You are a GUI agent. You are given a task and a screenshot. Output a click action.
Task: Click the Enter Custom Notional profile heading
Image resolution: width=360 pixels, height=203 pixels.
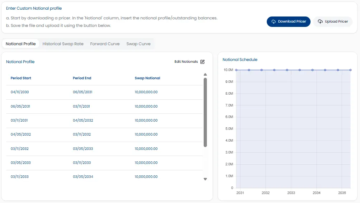tap(34, 8)
